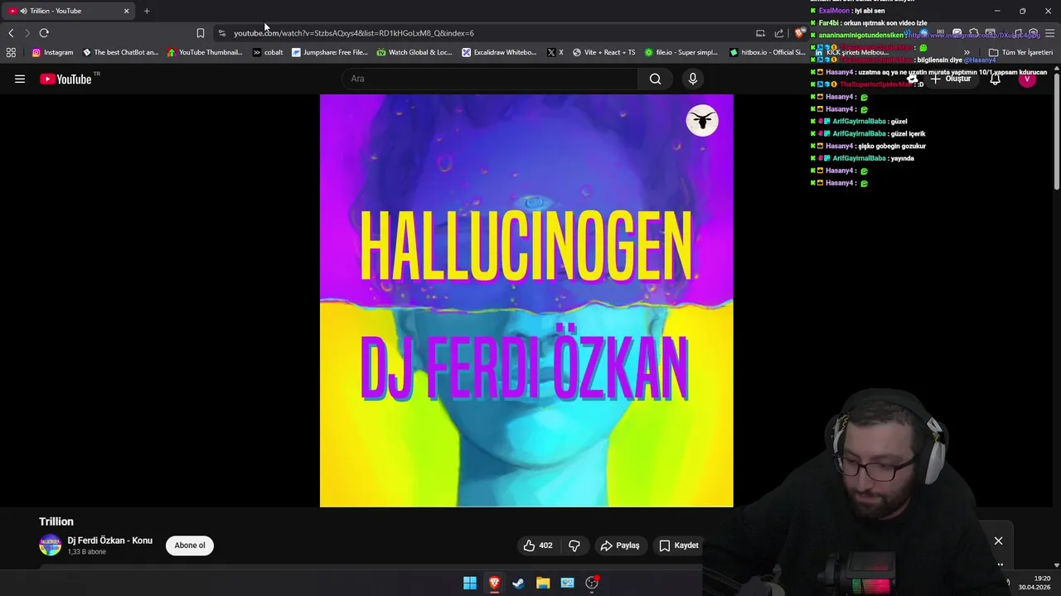Click the YouTube search magnifier button

point(655,79)
